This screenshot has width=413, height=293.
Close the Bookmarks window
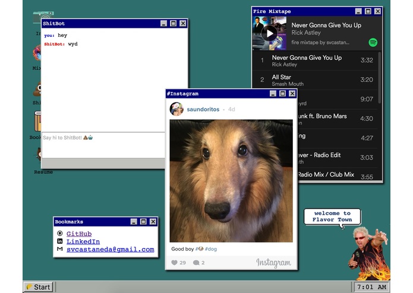(x=153, y=221)
